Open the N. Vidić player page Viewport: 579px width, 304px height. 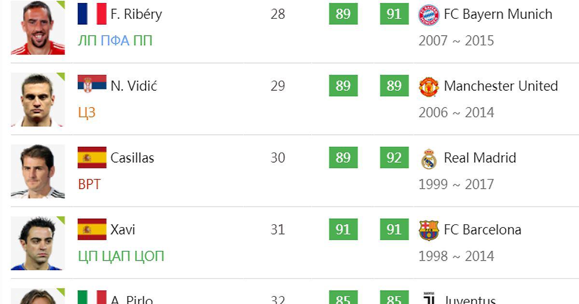point(134,86)
